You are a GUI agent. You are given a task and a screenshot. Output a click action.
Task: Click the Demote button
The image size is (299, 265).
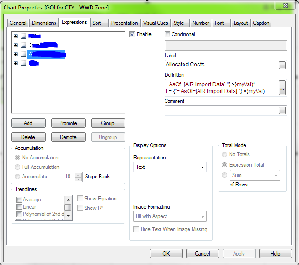coord(68,137)
